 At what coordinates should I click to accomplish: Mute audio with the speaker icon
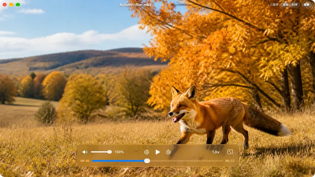(x=85, y=152)
